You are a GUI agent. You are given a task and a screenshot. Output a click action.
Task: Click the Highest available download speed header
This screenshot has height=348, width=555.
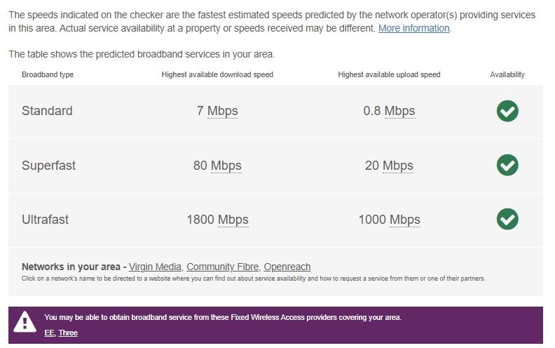(x=217, y=74)
